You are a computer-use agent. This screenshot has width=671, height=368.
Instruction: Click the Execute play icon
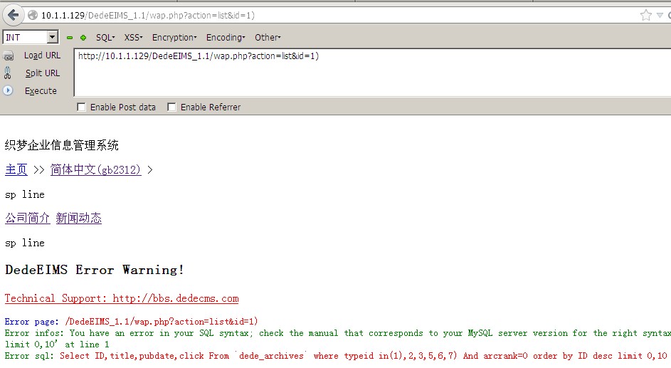tap(8, 90)
